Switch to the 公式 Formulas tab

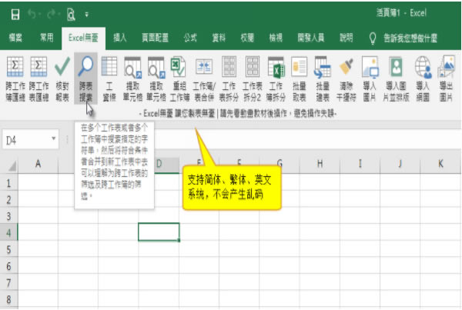coord(190,38)
